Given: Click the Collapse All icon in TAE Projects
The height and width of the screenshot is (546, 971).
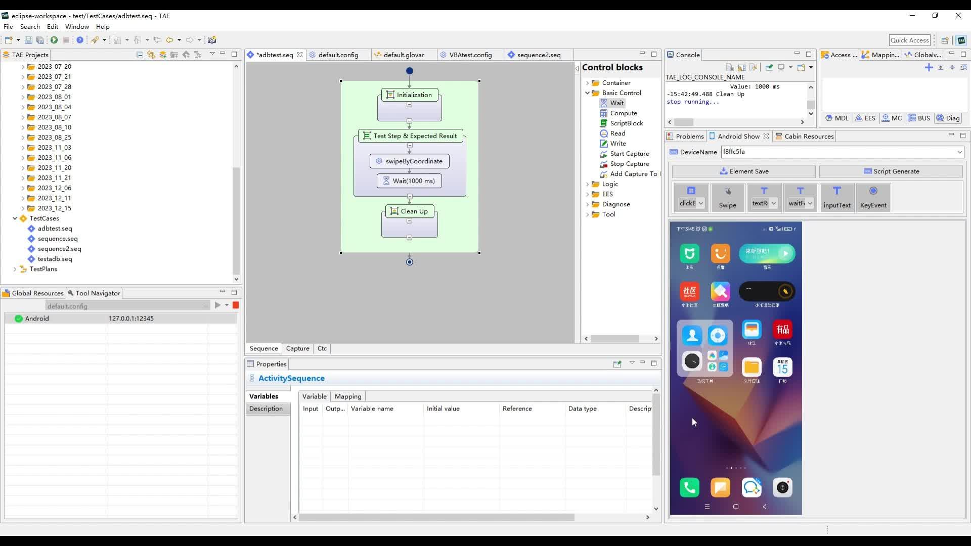Looking at the screenshot, I should point(140,55).
